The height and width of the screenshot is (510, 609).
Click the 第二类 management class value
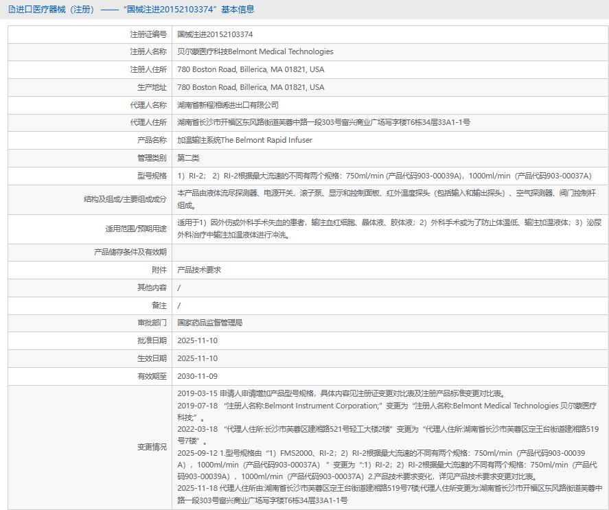pyautogui.click(x=188, y=158)
